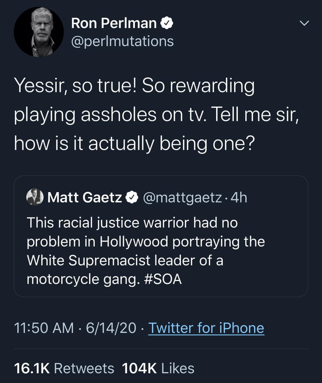Open the Ron Perlman display name

coord(114,23)
